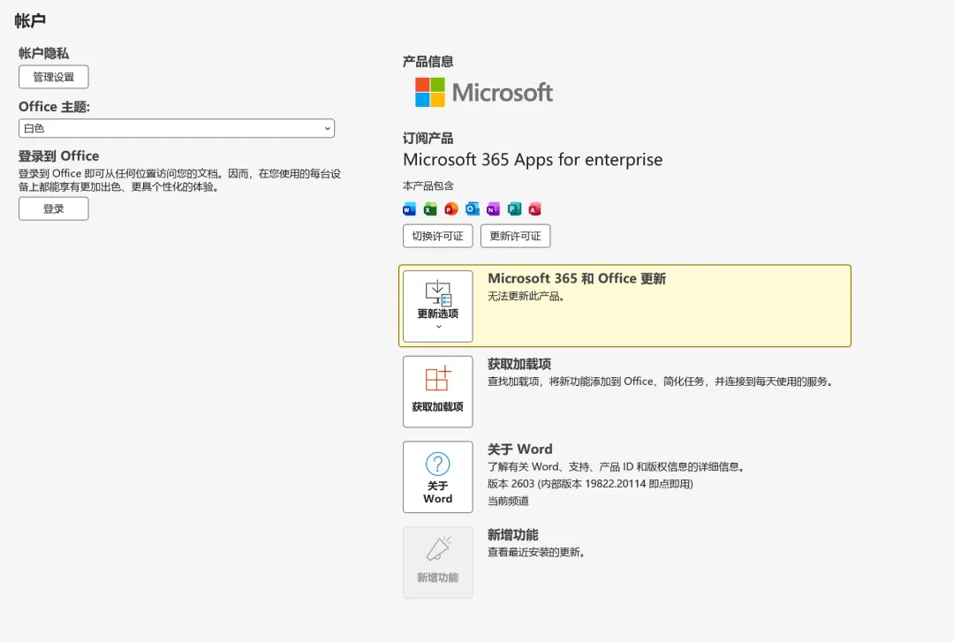Viewport: 954px width, 642px height.
Task: Click the 查找加载项 description text
Action: pyautogui.click(x=660, y=381)
